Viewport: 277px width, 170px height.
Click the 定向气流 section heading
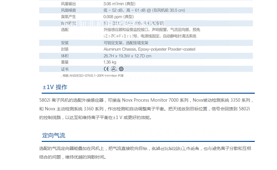tap(54, 135)
